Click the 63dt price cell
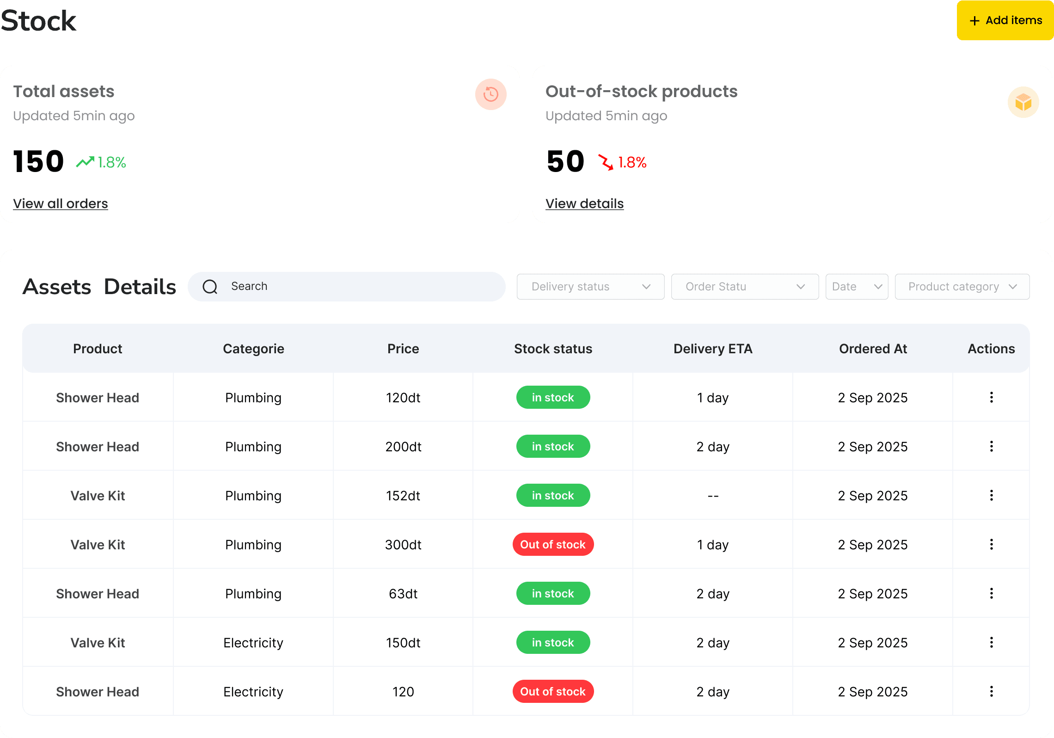The height and width of the screenshot is (738, 1054). [x=403, y=594]
